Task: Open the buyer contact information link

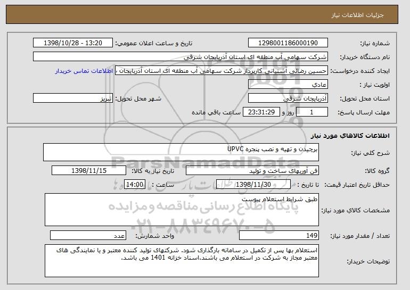Action: 84,71
